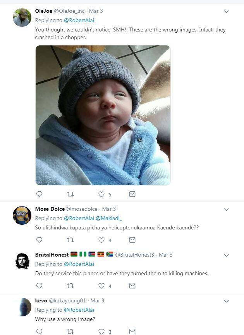Reply to Mose Dolce's tweet
The image size is (244, 335).
[40, 240]
